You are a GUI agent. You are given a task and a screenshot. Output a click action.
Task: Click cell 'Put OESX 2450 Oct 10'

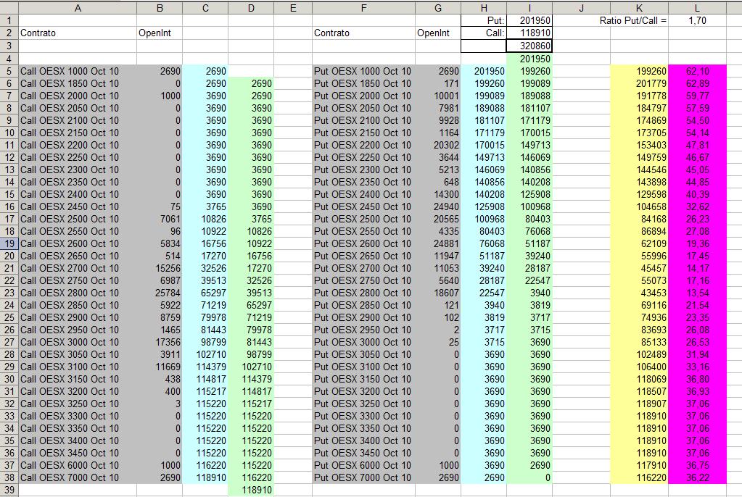(363, 206)
